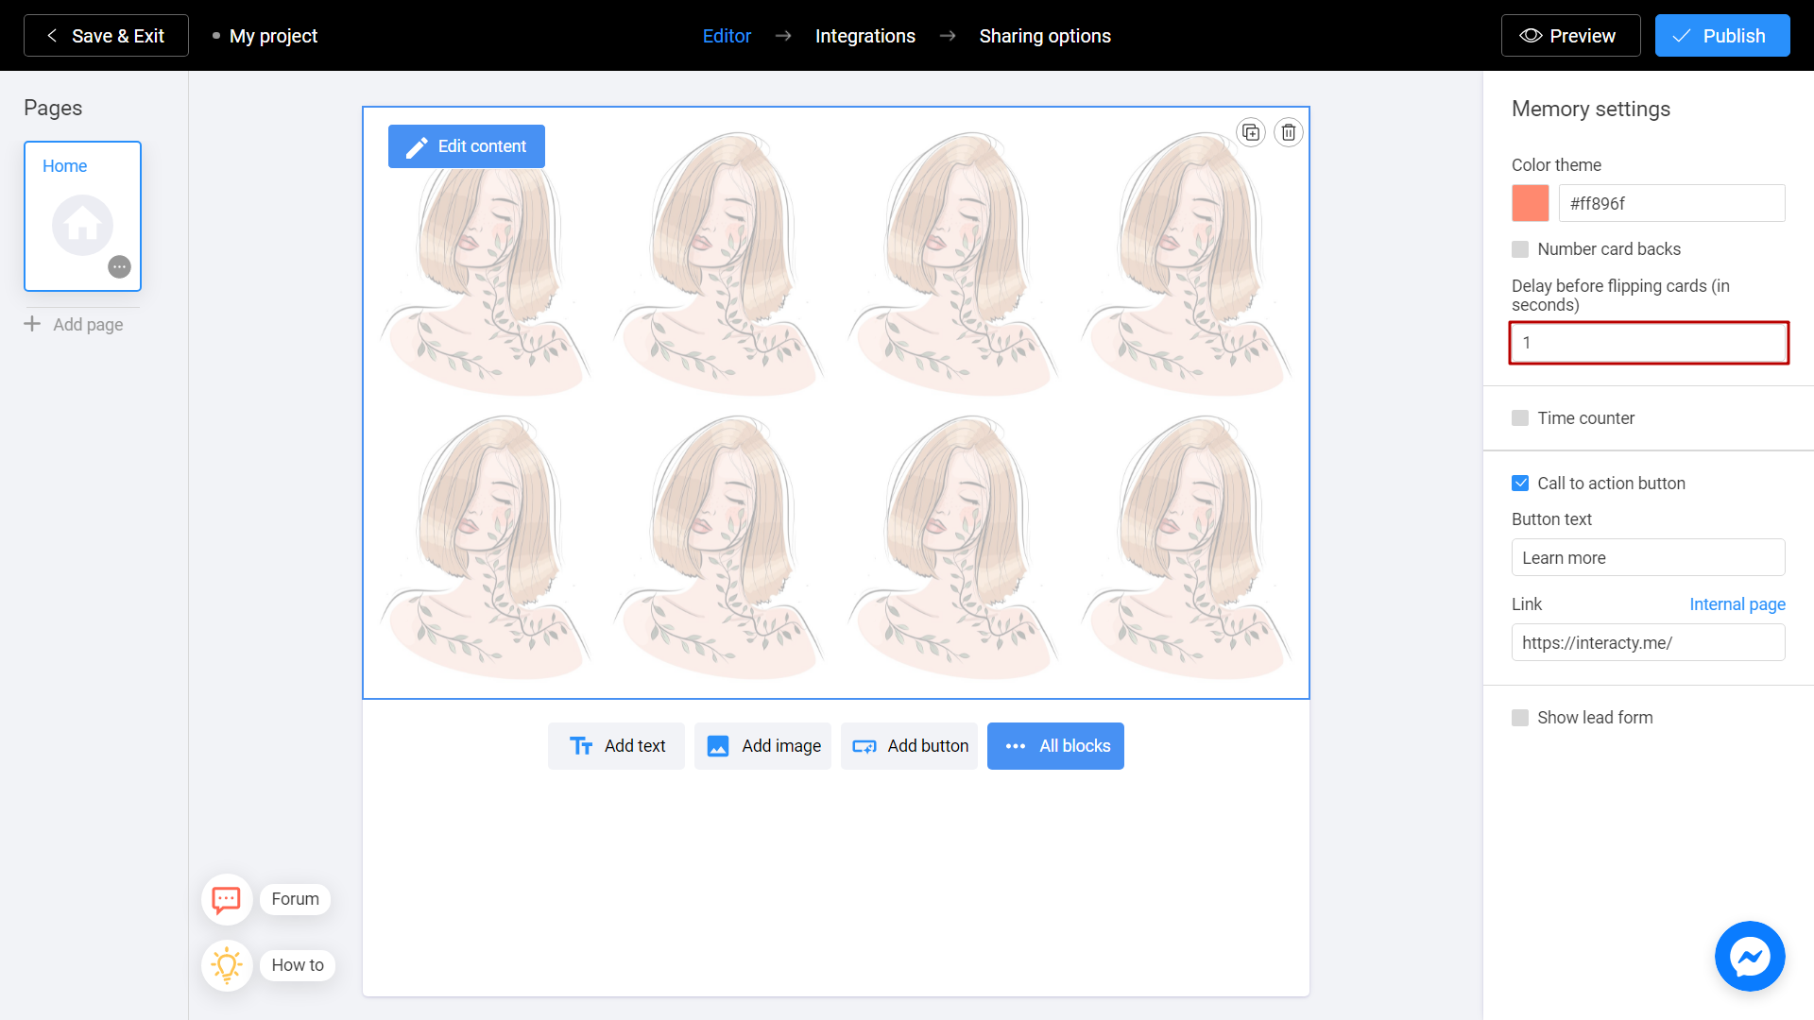Click the How-to lightbulb icon
The image size is (1814, 1020).
tap(226, 965)
